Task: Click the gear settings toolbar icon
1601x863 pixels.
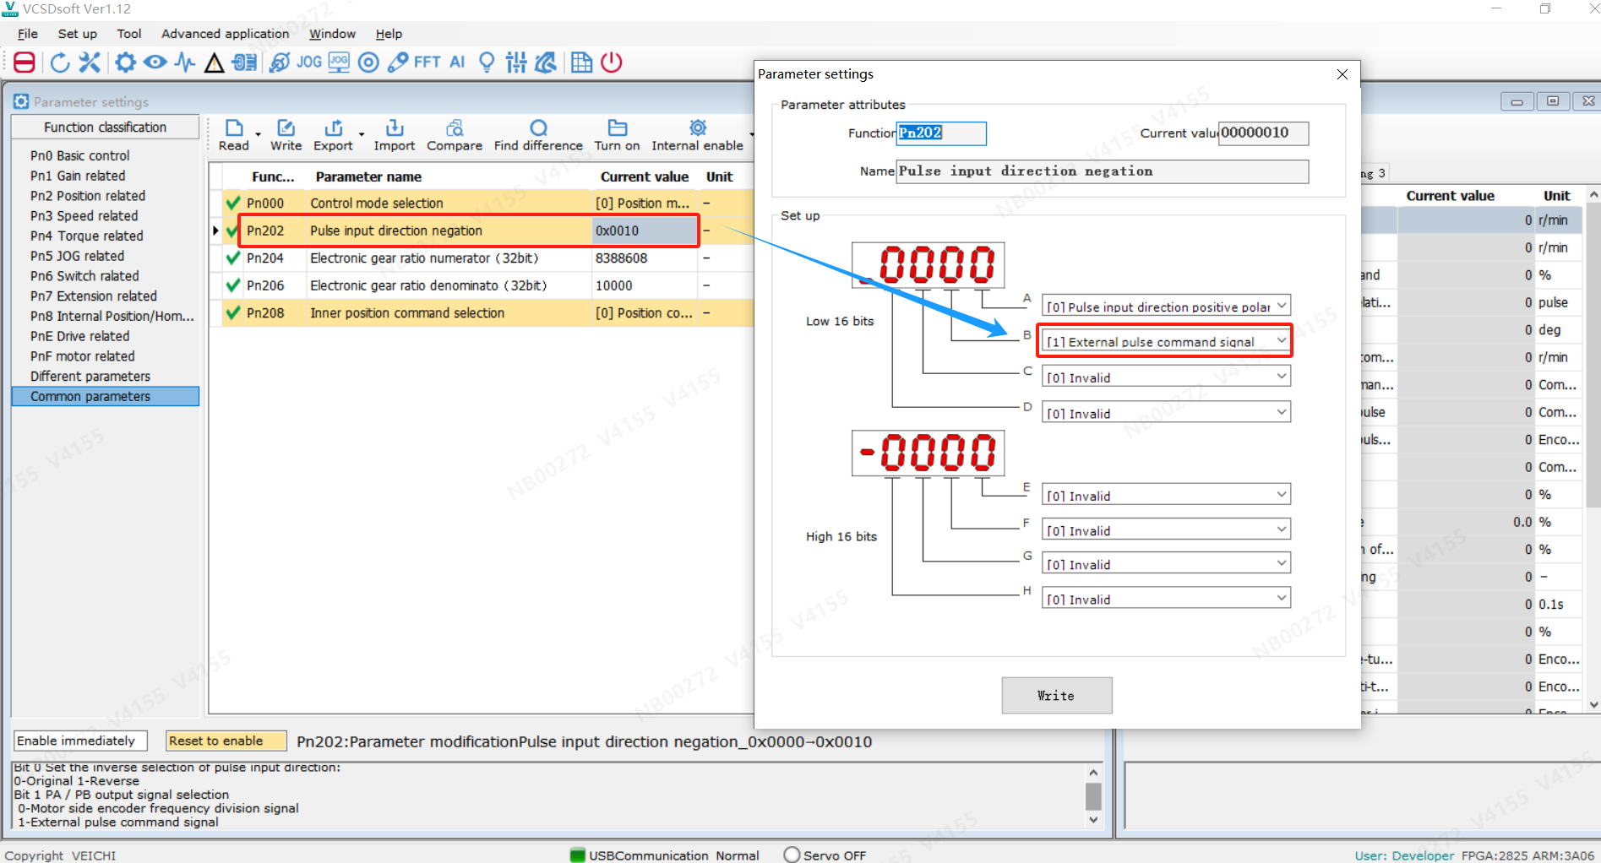Action: [125, 62]
